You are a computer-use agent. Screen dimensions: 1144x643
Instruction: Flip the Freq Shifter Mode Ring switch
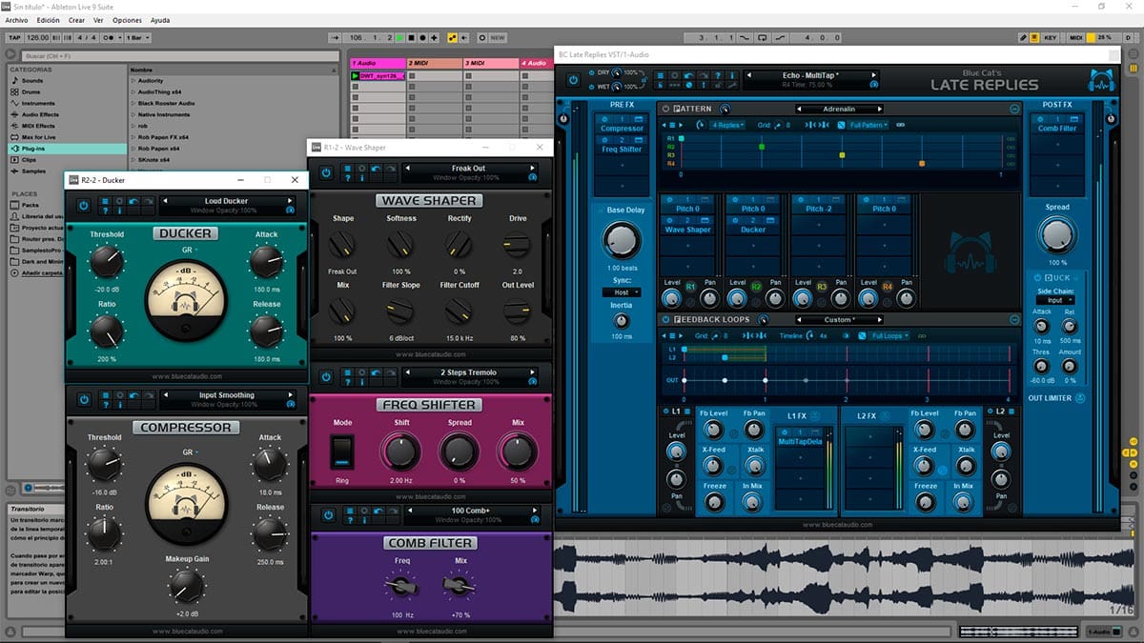pos(342,452)
